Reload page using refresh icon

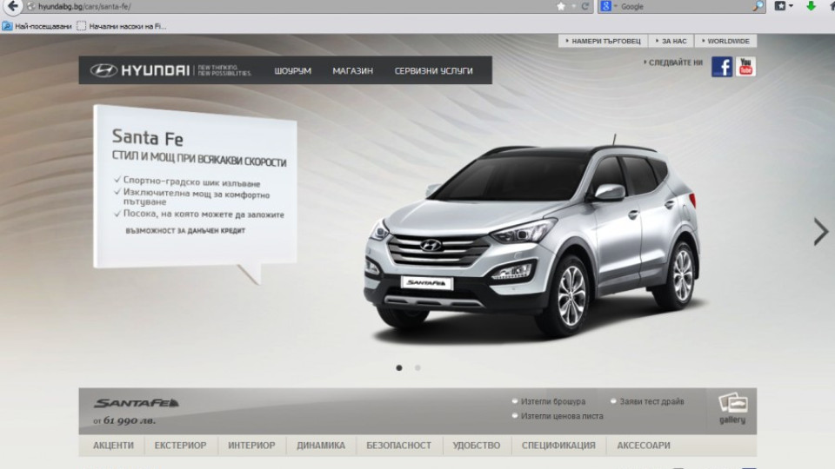(x=585, y=6)
